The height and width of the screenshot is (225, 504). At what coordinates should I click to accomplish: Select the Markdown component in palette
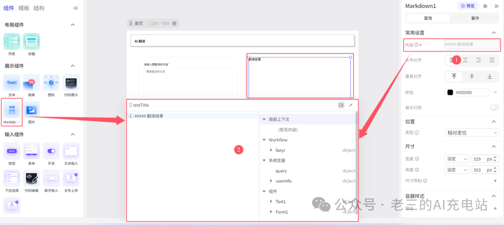pyautogui.click(x=12, y=109)
